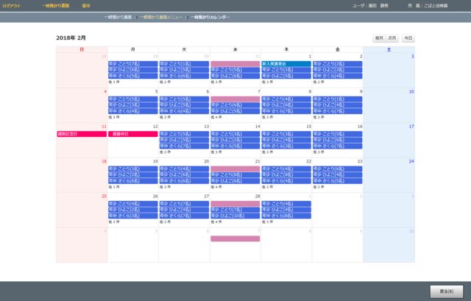471x301 pixels.
Task: Open 年中 さくら event on February 22
Action: tap(286, 181)
